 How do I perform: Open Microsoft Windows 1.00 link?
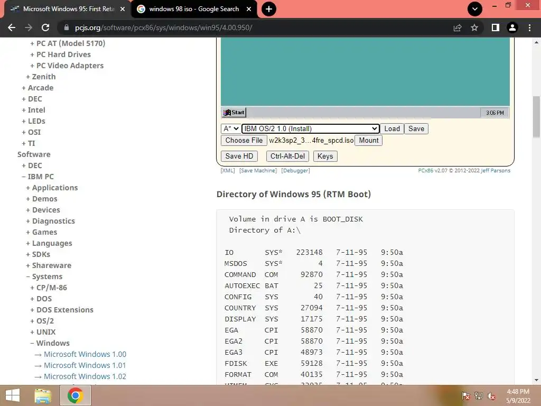click(85, 354)
